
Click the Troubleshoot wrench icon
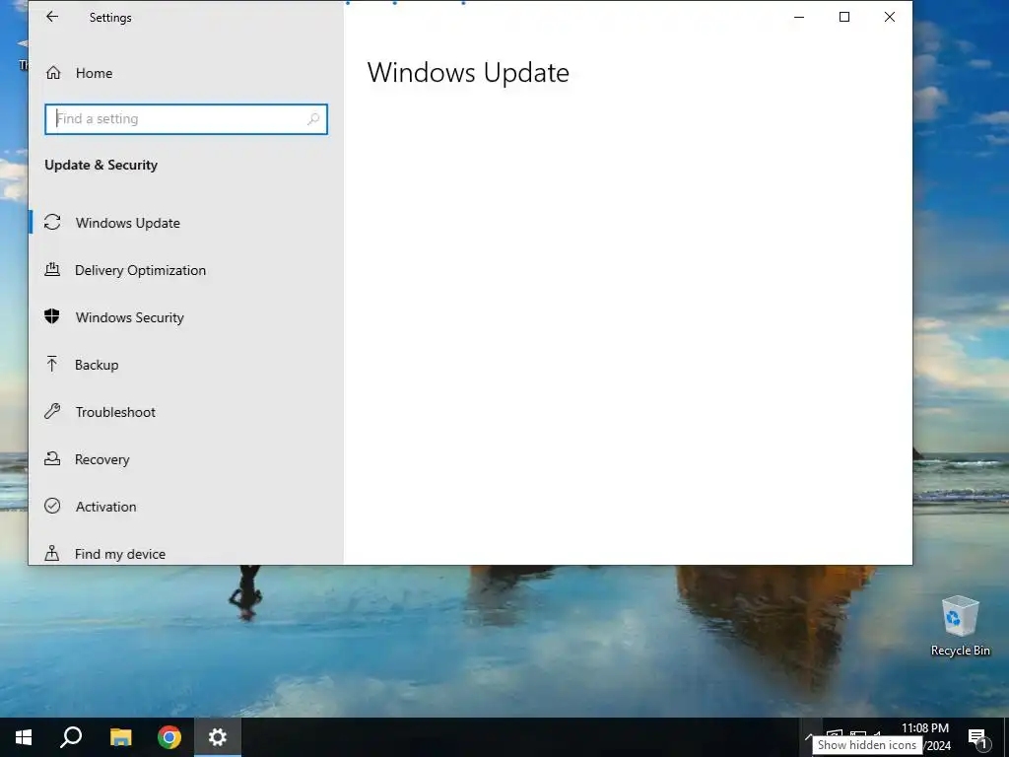pos(52,411)
